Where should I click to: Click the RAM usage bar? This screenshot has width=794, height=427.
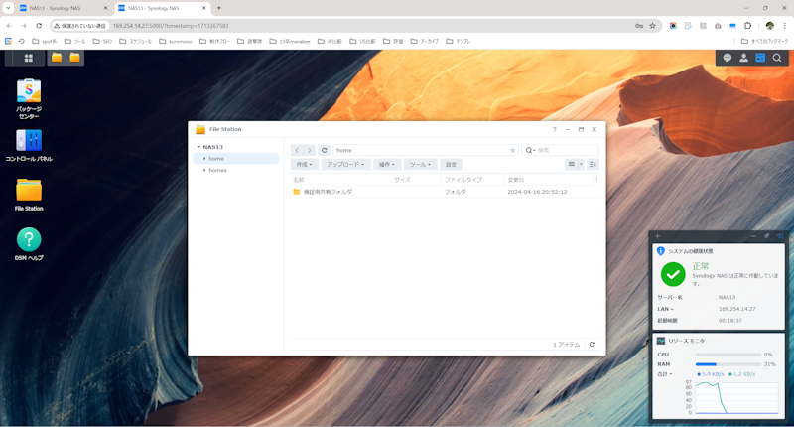tap(728, 364)
